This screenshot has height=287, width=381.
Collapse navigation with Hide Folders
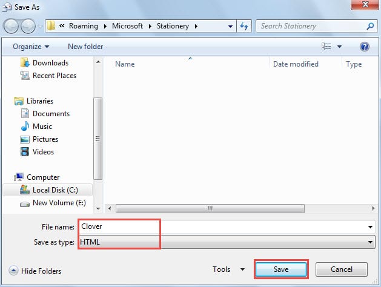point(35,271)
